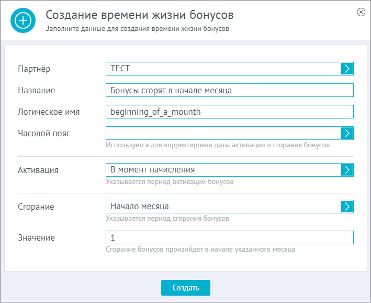
Task: Click the Название input field
Action: [230, 90]
